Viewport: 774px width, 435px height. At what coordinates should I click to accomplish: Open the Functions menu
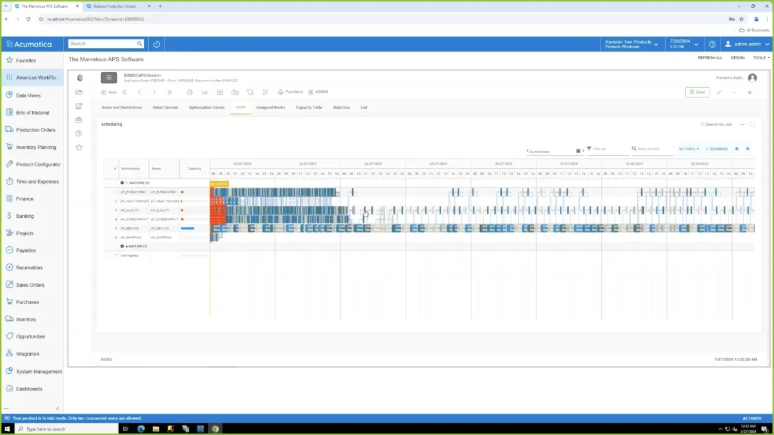click(290, 92)
